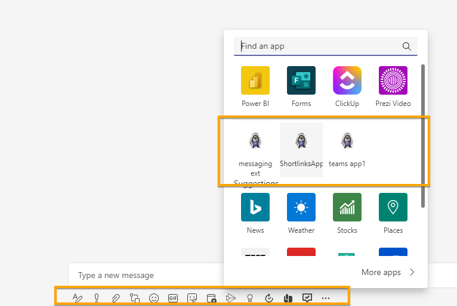Viewport: 457px width, 306px height.
Task: Click the Updates circular arrow icon
Action: tap(268, 298)
